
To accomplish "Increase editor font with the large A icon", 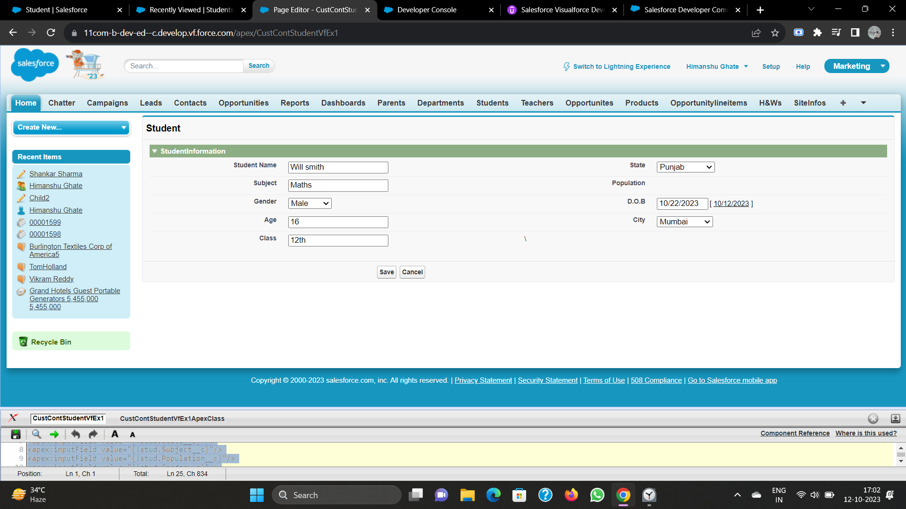I will tap(115, 434).
